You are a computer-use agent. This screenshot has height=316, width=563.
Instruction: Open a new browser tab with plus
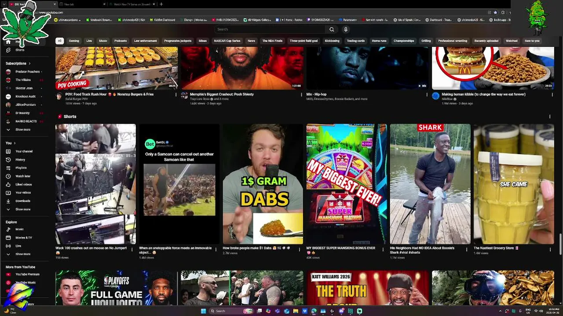pyautogui.click(x=161, y=4)
